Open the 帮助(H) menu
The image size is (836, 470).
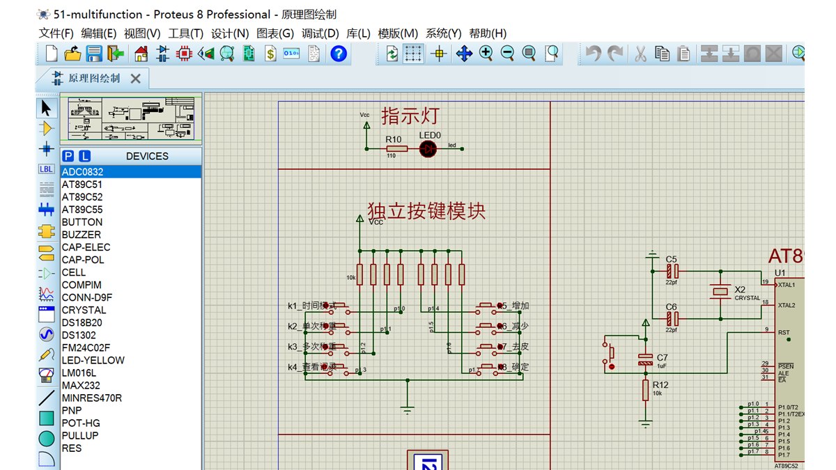(x=488, y=33)
